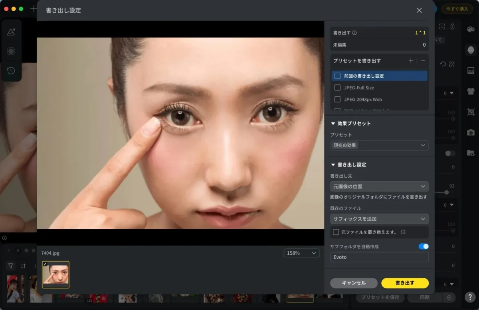Toggle the switch in the background right panel
The width and height of the screenshot is (479, 310).
450,153
